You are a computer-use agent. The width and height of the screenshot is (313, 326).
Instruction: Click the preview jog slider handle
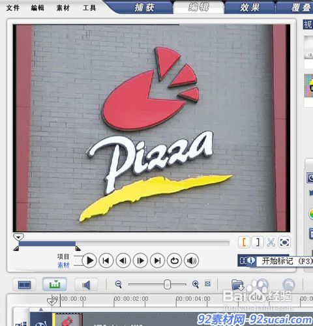coord(18,237)
